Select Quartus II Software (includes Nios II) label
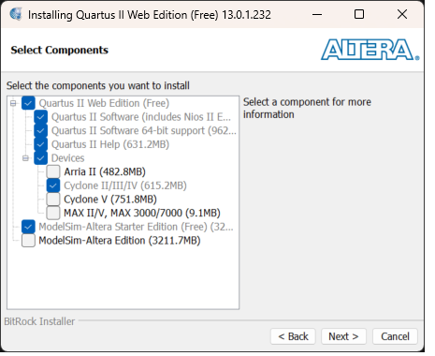Viewport: 435px width, 356px height. click(141, 117)
